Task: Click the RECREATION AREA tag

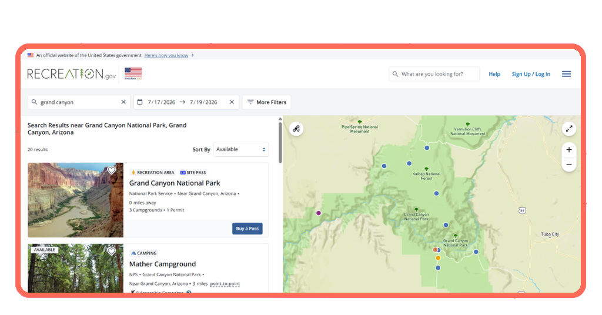Action: [152, 173]
